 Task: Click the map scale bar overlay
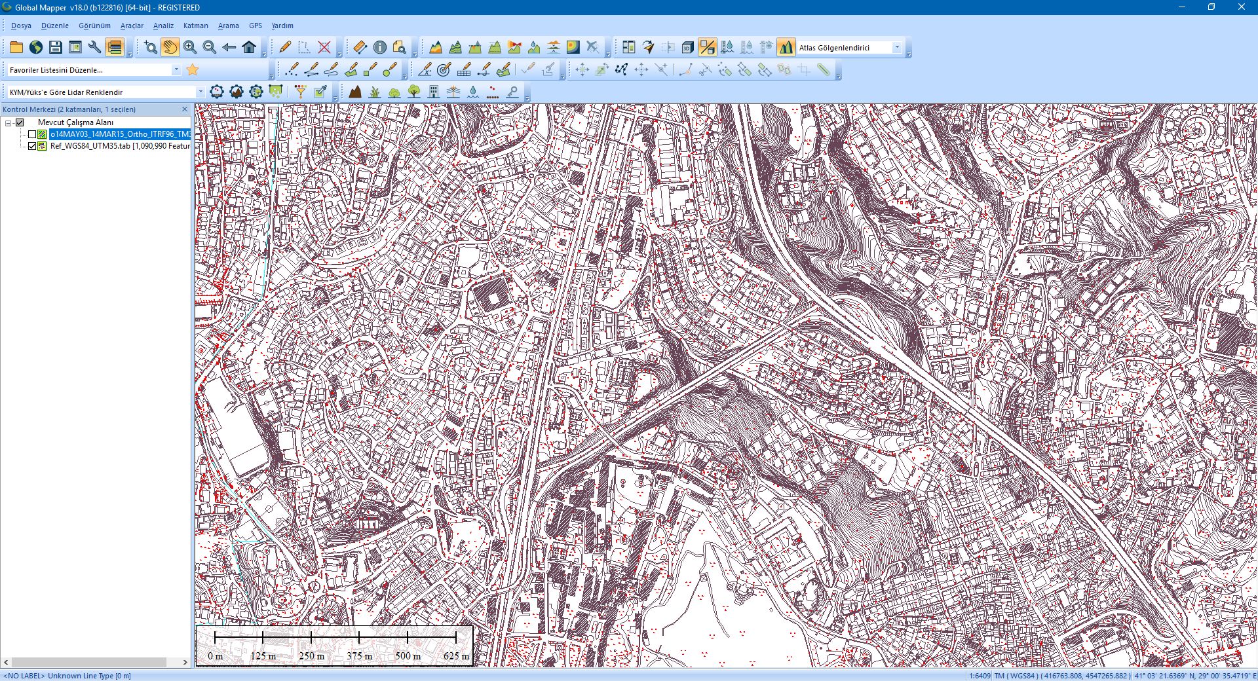335,646
